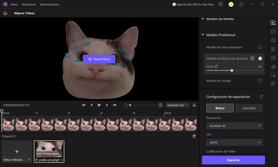Add a new source with the plus tile

tap(17, 151)
